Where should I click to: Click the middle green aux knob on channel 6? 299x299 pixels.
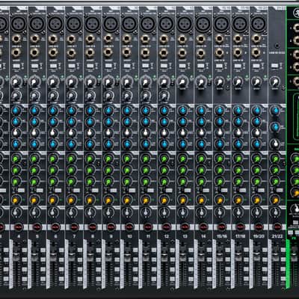tap(53, 170)
